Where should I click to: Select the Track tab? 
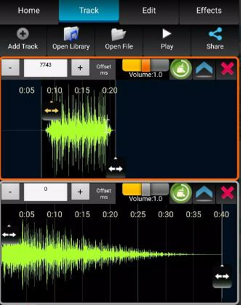(89, 11)
